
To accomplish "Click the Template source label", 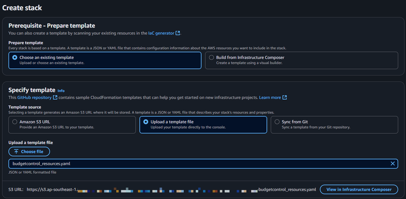I will [25, 107].
